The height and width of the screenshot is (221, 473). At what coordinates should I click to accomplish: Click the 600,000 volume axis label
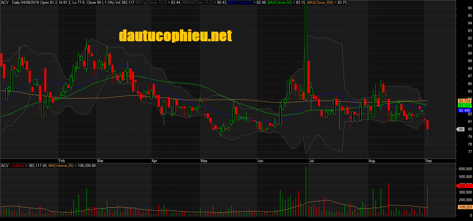[465, 169]
